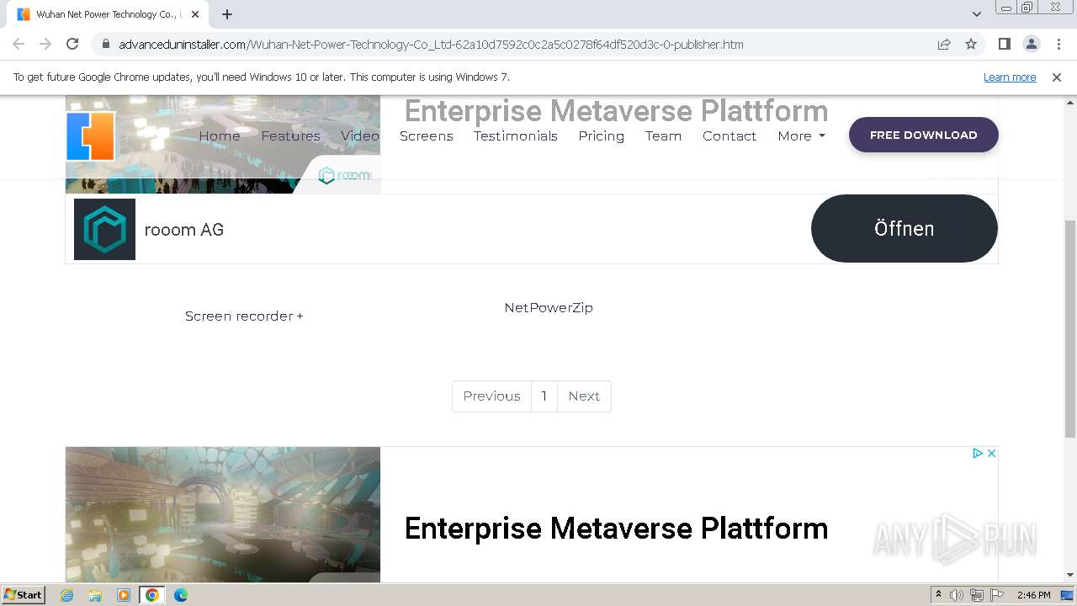Image resolution: width=1077 pixels, height=606 pixels.
Task: Open the Pricing menu item
Action: (x=602, y=136)
